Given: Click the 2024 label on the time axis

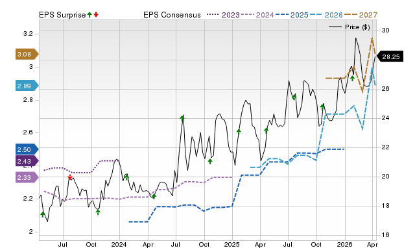Looking at the screenshot, I should (119, 244).
